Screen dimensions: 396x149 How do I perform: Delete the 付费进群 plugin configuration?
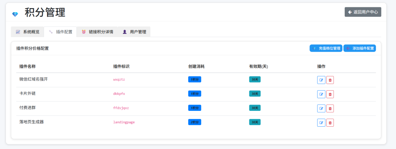coord(330,109)
